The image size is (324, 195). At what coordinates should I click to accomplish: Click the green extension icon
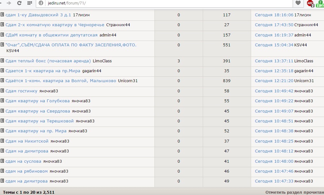click(x=320, y=3)
